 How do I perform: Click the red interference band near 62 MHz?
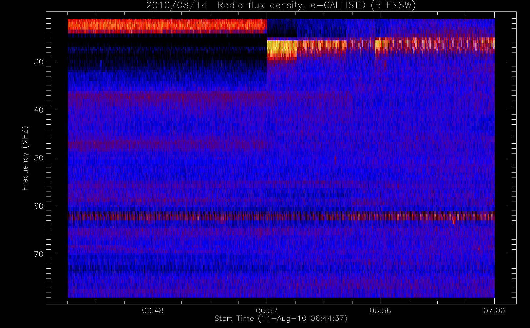click(x=281, y=216)
